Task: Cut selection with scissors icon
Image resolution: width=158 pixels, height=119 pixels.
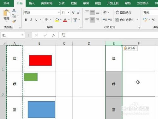Action: [14, 10]
